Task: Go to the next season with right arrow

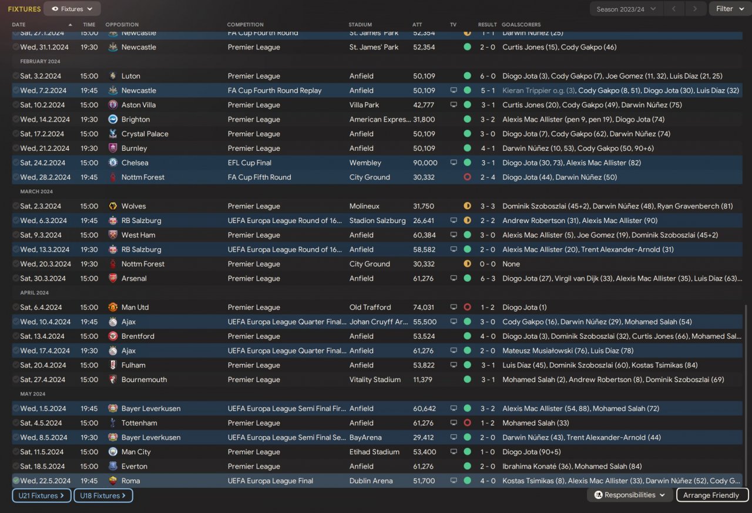Action: 696,9
